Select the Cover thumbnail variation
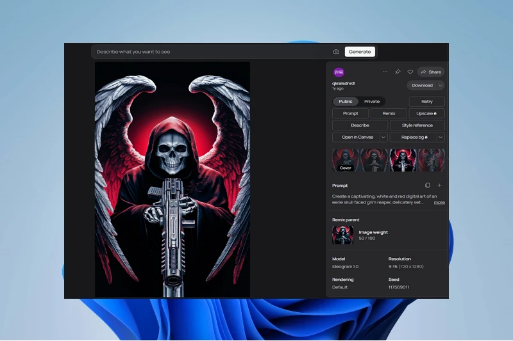 pos(346,160)
